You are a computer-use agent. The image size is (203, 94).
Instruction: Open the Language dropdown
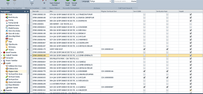point(110,1)
